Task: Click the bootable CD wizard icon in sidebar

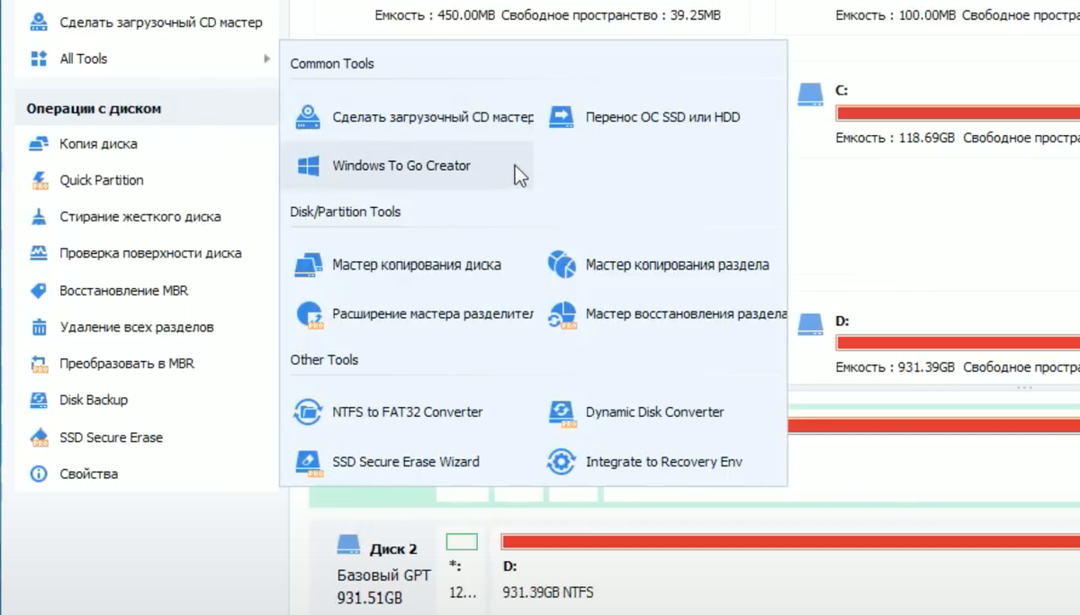Action: pos(39,22)
